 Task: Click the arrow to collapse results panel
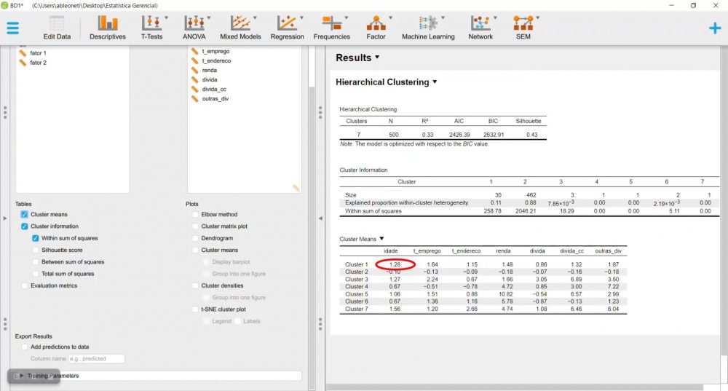pyautogui.click(x=320, y=218)
